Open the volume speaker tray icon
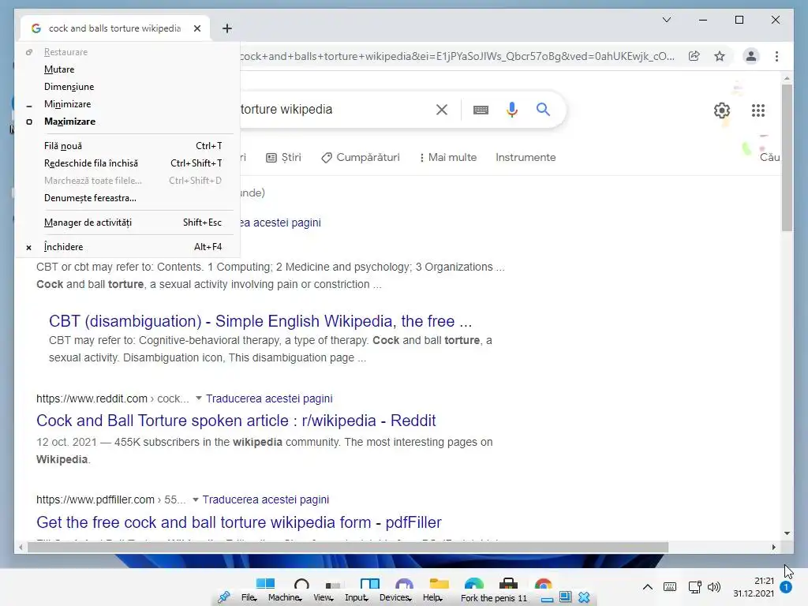The image size is (808, 606). click(x=713, y=587)
